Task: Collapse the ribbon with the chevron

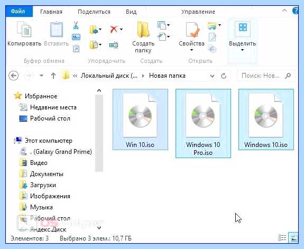Action: (284, 11)
